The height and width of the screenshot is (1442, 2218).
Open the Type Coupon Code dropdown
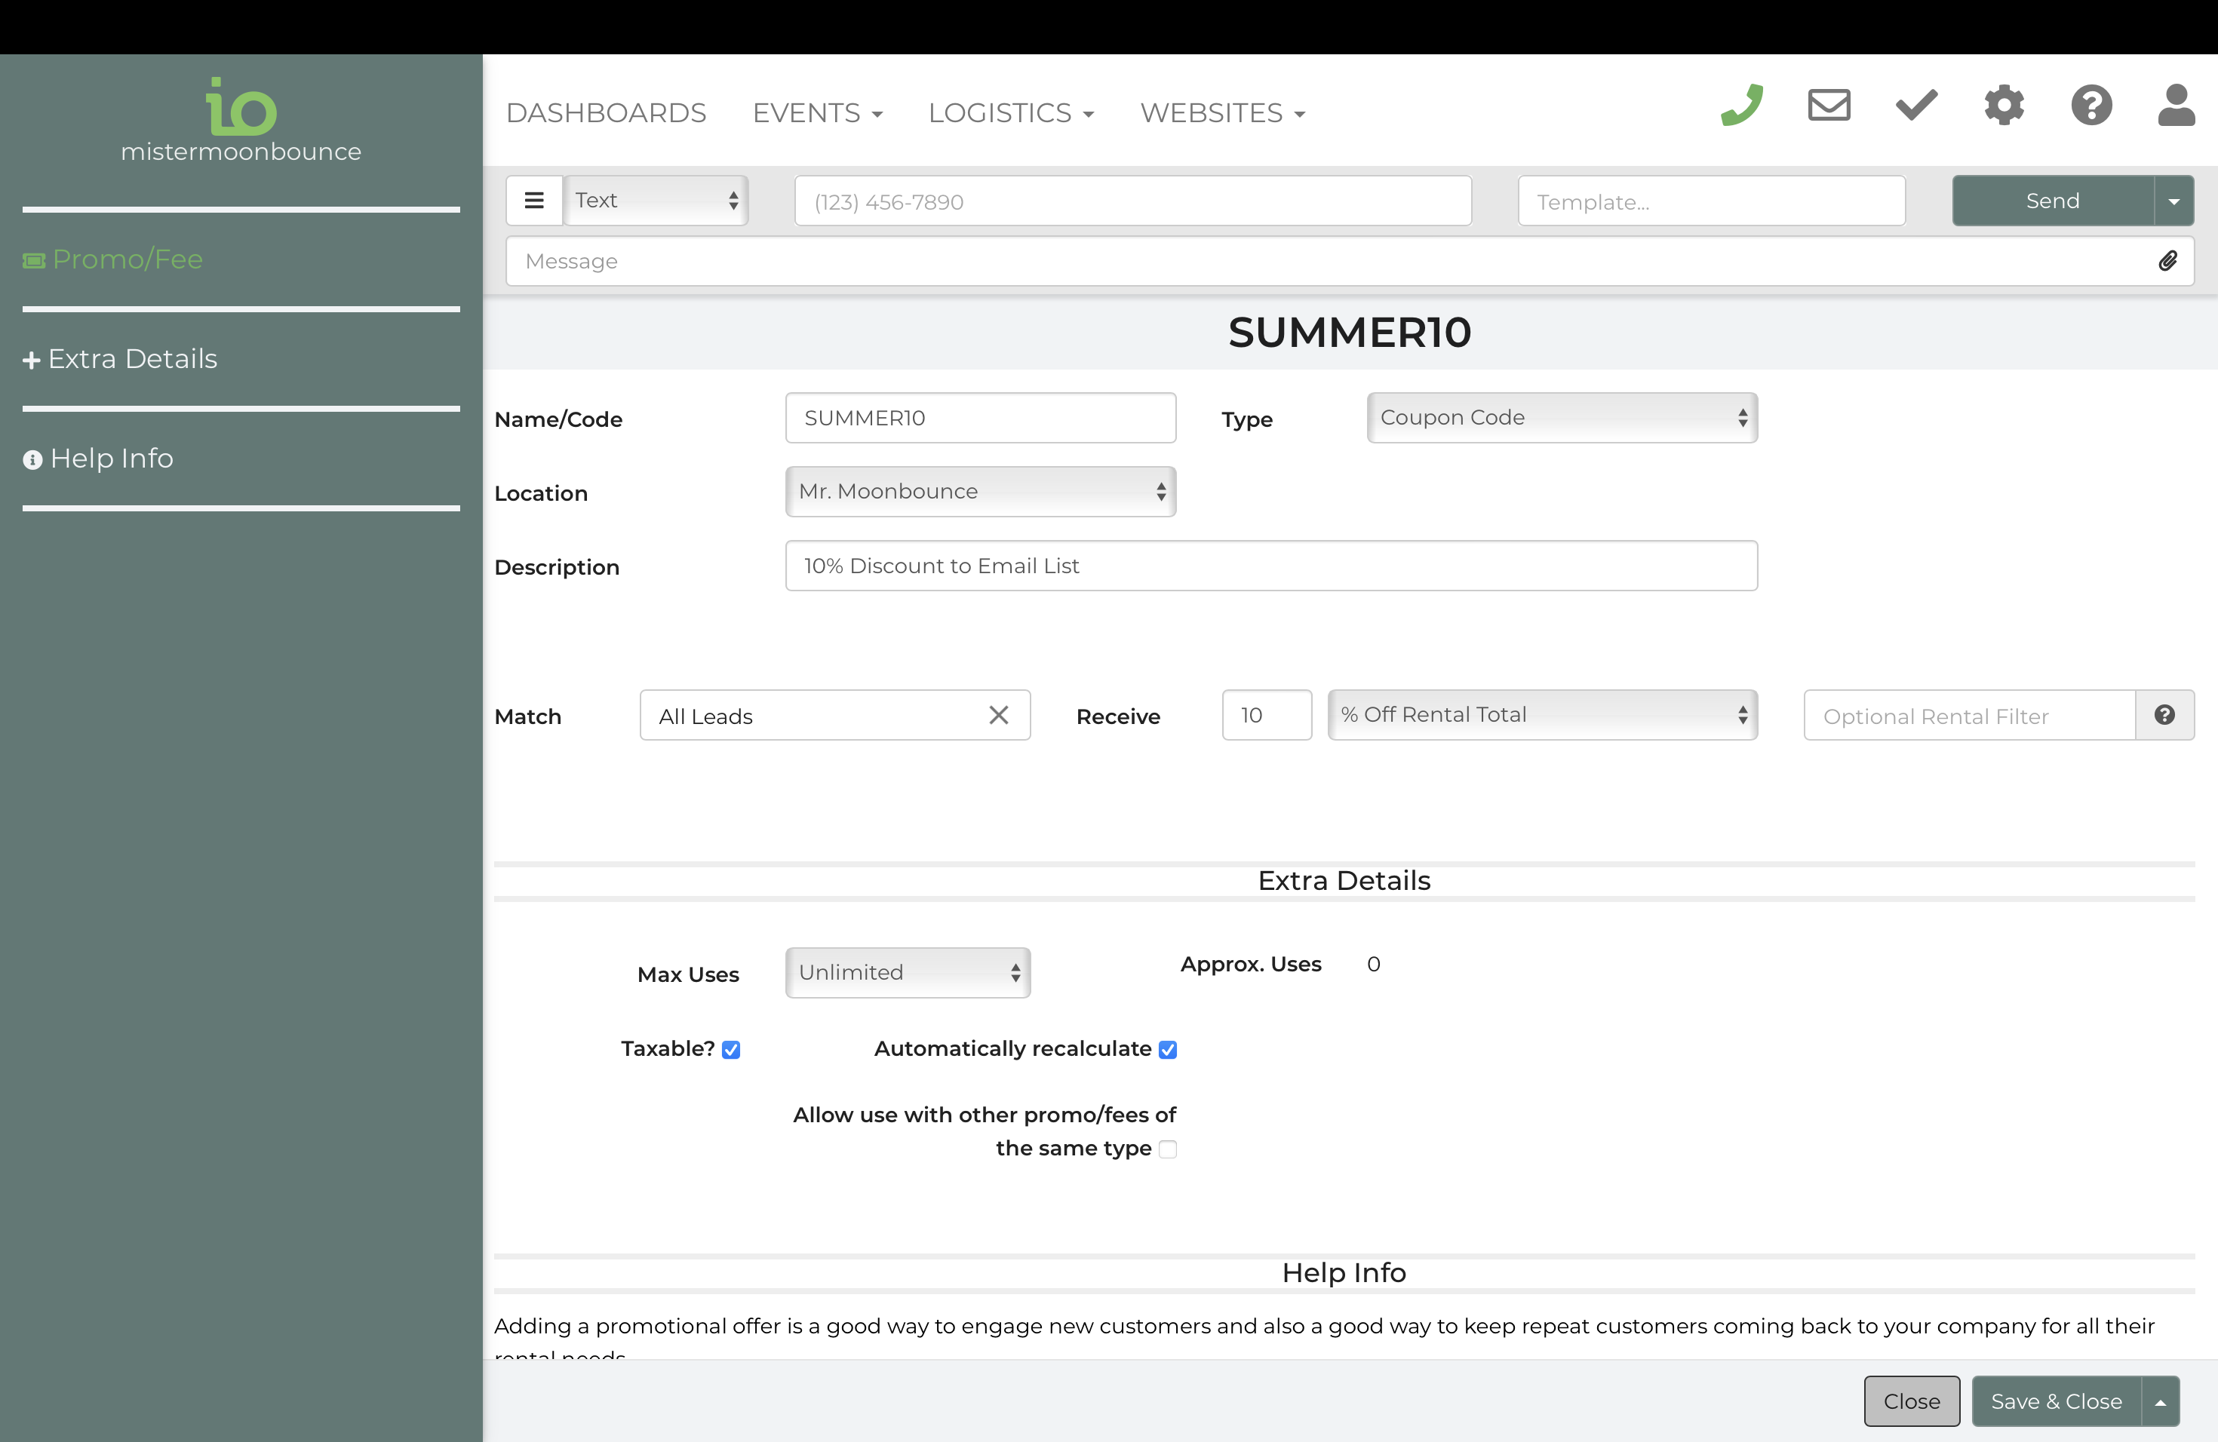coord(1562,417)
